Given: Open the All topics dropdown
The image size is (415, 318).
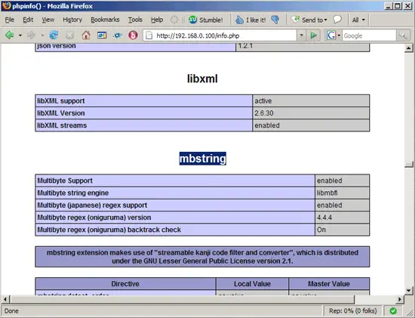Looking at the screenshot, I should [x=358, y=20].
